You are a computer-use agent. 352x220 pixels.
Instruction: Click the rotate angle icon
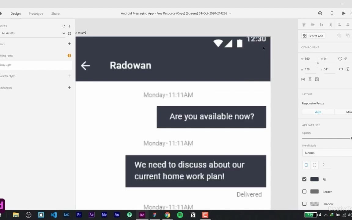[340, 59]
